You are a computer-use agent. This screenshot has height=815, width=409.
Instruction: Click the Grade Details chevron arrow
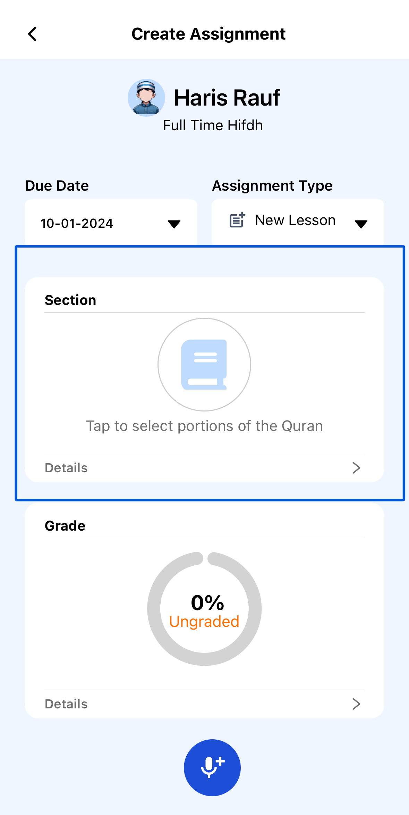click(356, 704)
